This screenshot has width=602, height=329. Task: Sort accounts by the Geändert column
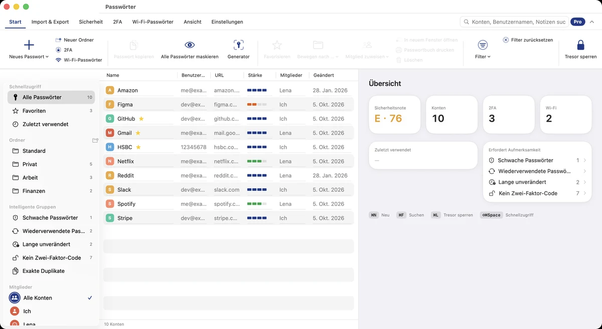click(x=324, y=75)
